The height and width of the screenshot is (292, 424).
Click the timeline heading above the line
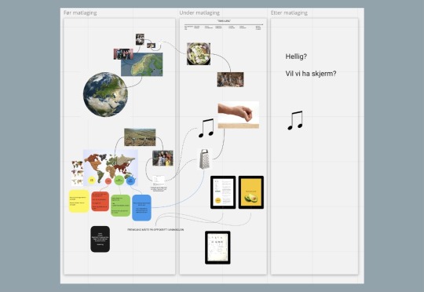pyautogui.click(x=224, y=21)
